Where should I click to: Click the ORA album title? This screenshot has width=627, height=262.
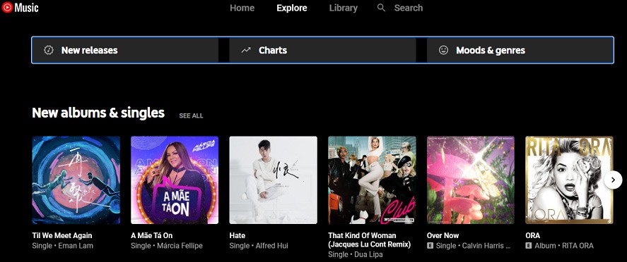pos(532,235)
